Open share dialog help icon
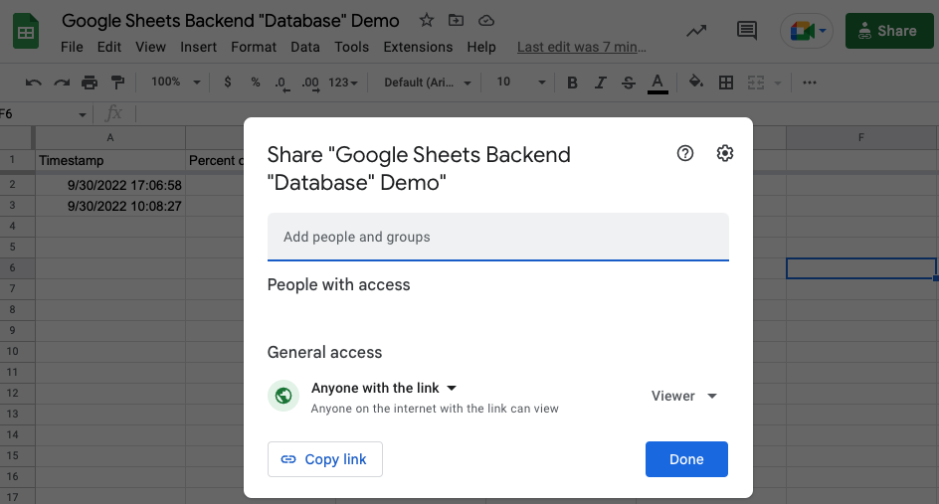Image resolution: width=939 pixels, height=504 pixels. click(x=685, y=153)
